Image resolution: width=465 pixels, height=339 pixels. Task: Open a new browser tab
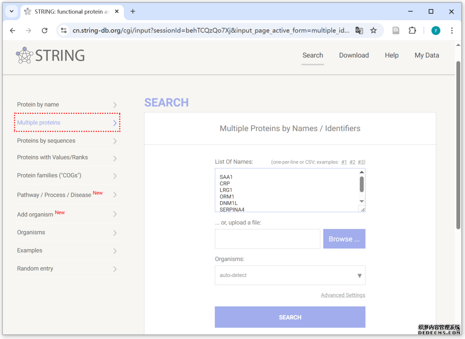[133, 12]
